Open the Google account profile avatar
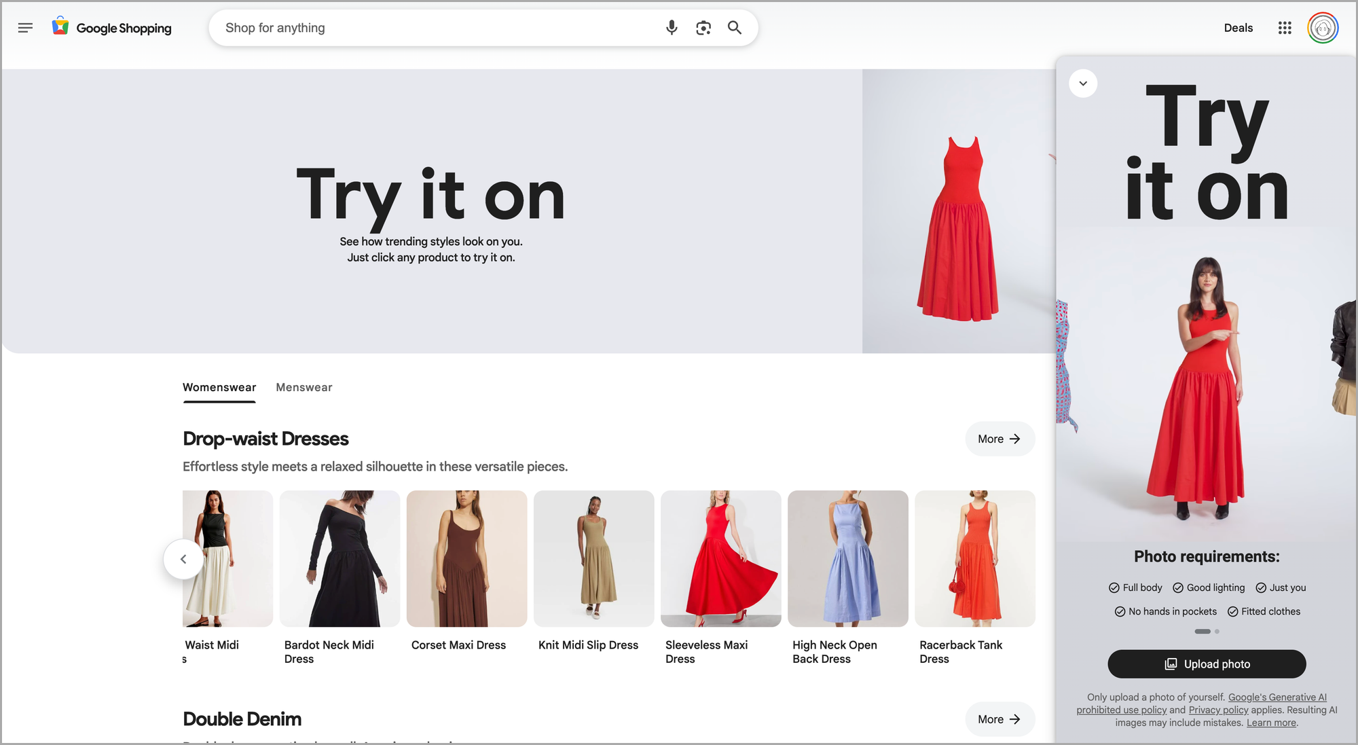The height and width of the screenshot is (745, 1358). point(1322,28)
